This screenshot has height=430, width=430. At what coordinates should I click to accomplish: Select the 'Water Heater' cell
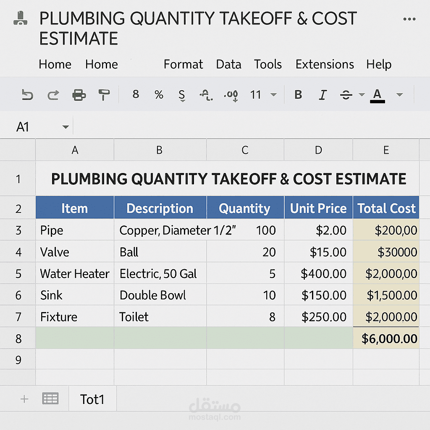(75, 273)
